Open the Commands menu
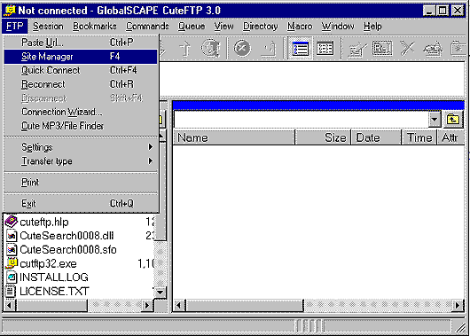Screen dimensions: 470x336 pos(147,27)
